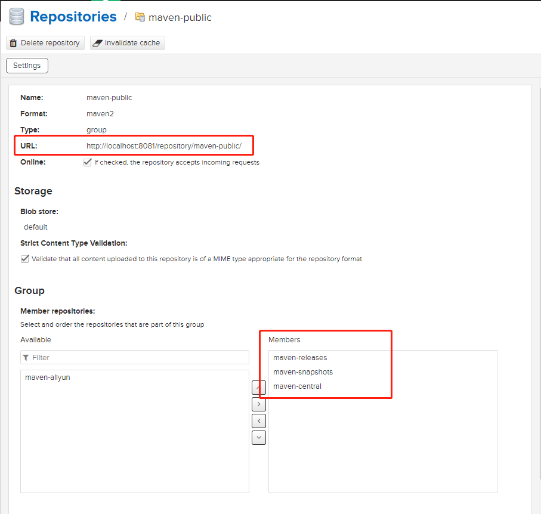Screen dimensions: 541x514
Task: Remove member using the left arrow button
Action: pyautogui.click(x=259, y=421)
